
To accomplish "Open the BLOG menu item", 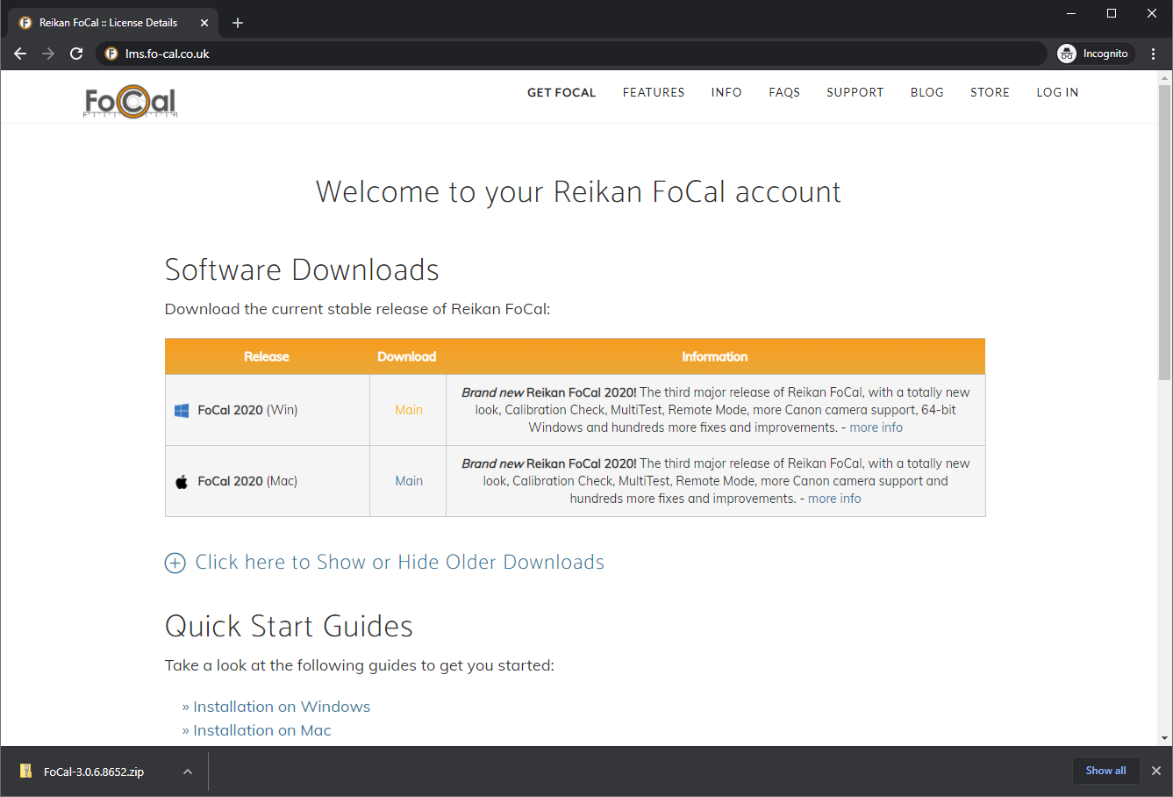I will pos(927,92).
